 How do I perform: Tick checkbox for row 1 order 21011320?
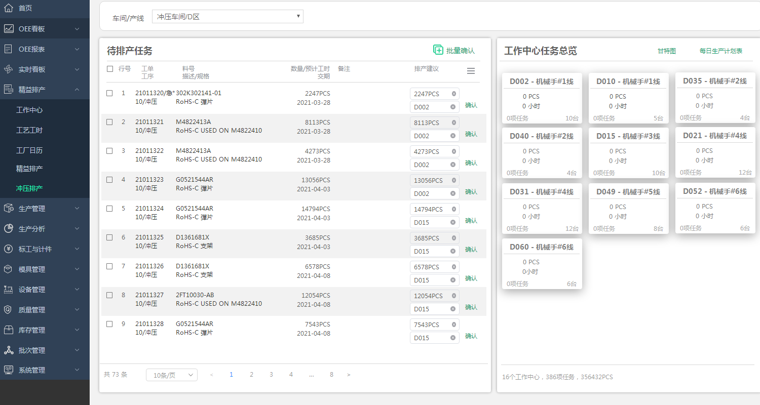(x=109, y=93)
